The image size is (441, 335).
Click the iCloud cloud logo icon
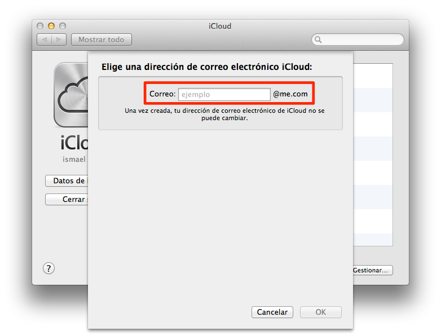(x=71, y=95)
